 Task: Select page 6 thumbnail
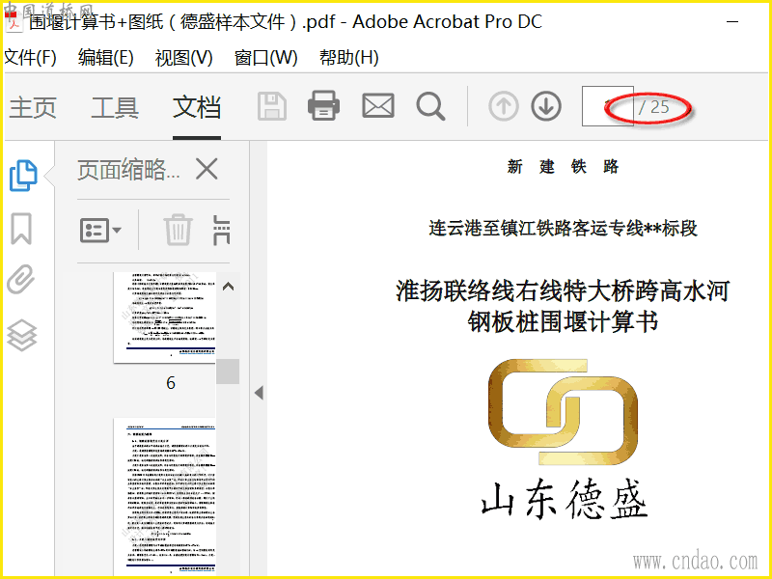point(164,317)
